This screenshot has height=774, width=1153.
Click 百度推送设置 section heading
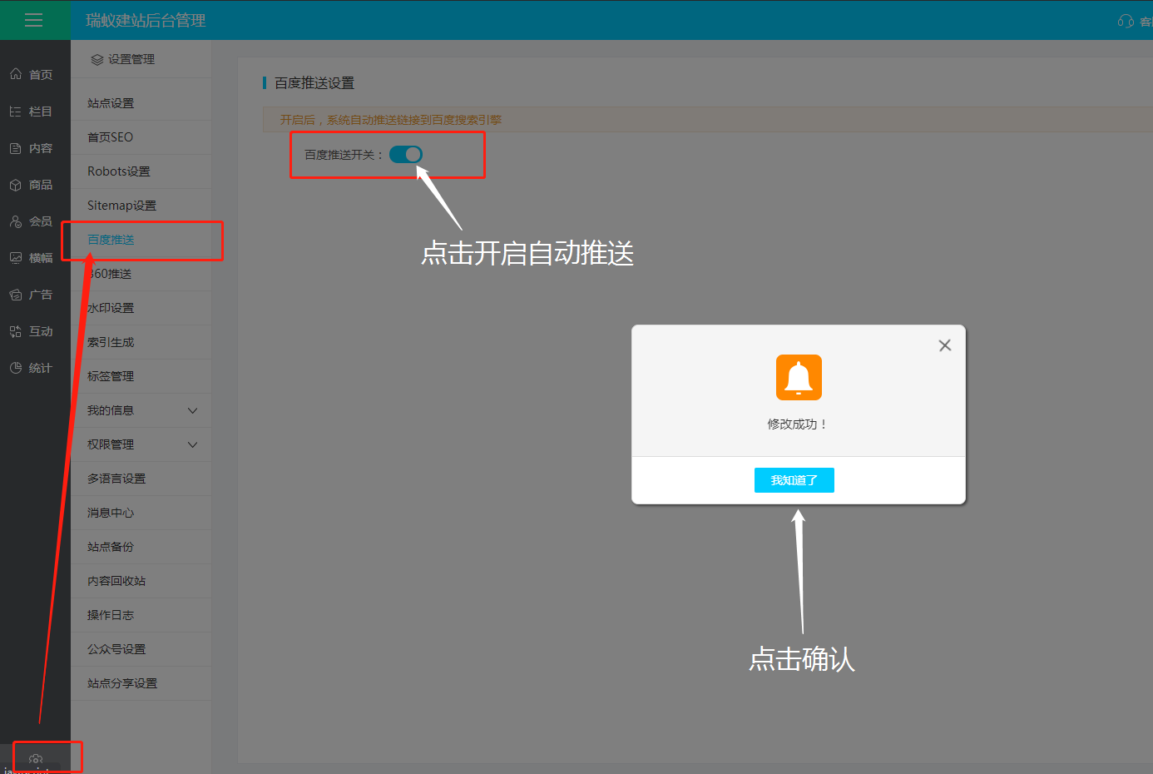[x=314, y=83]
